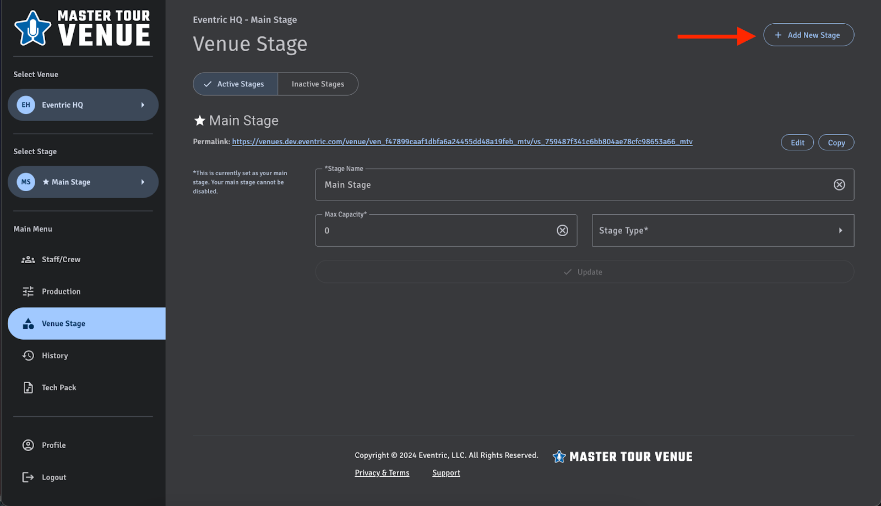Open the Stage Type dropdown
The image size is (881, 506).
(722, 230)
